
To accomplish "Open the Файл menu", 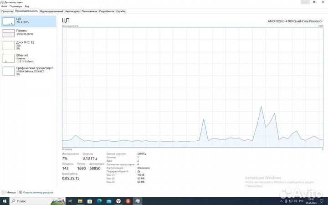I will [4, 6].
